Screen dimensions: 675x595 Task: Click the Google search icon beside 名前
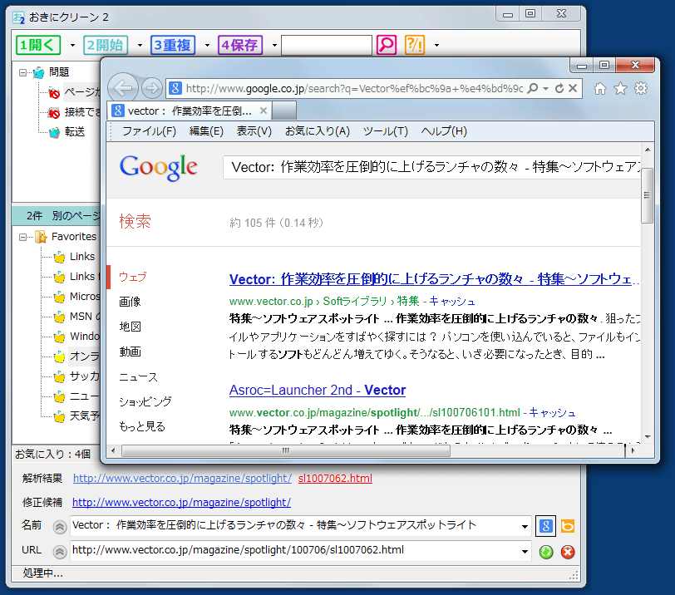[x=545, y=526]
